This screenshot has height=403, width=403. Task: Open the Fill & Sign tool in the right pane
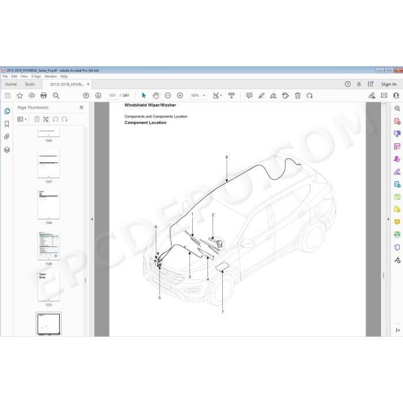pyautogui.click(x=397, y=172)
